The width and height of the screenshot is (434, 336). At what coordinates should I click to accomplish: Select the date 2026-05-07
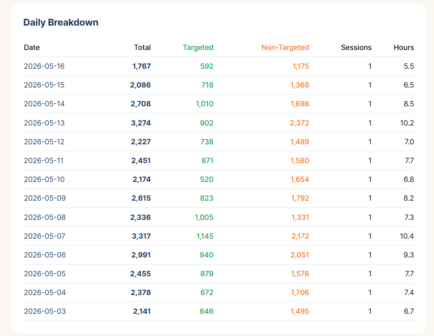[x=44, y=236]
